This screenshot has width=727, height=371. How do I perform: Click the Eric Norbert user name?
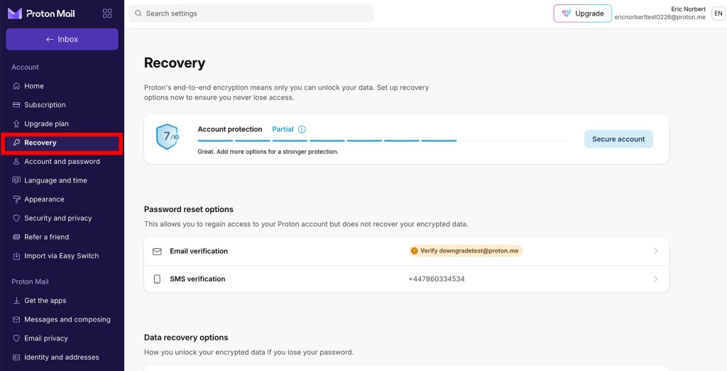688,9
